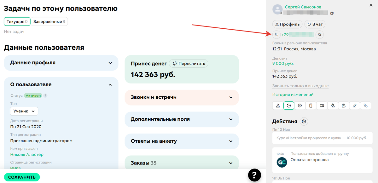Click the history clock icon in the action toolbar
This screenshot has height=183, width=378.
point(289,106)
